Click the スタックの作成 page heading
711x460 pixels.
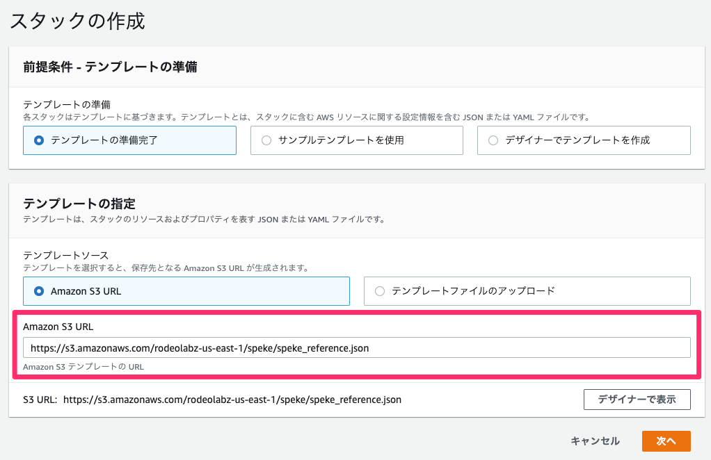(77, 22)
